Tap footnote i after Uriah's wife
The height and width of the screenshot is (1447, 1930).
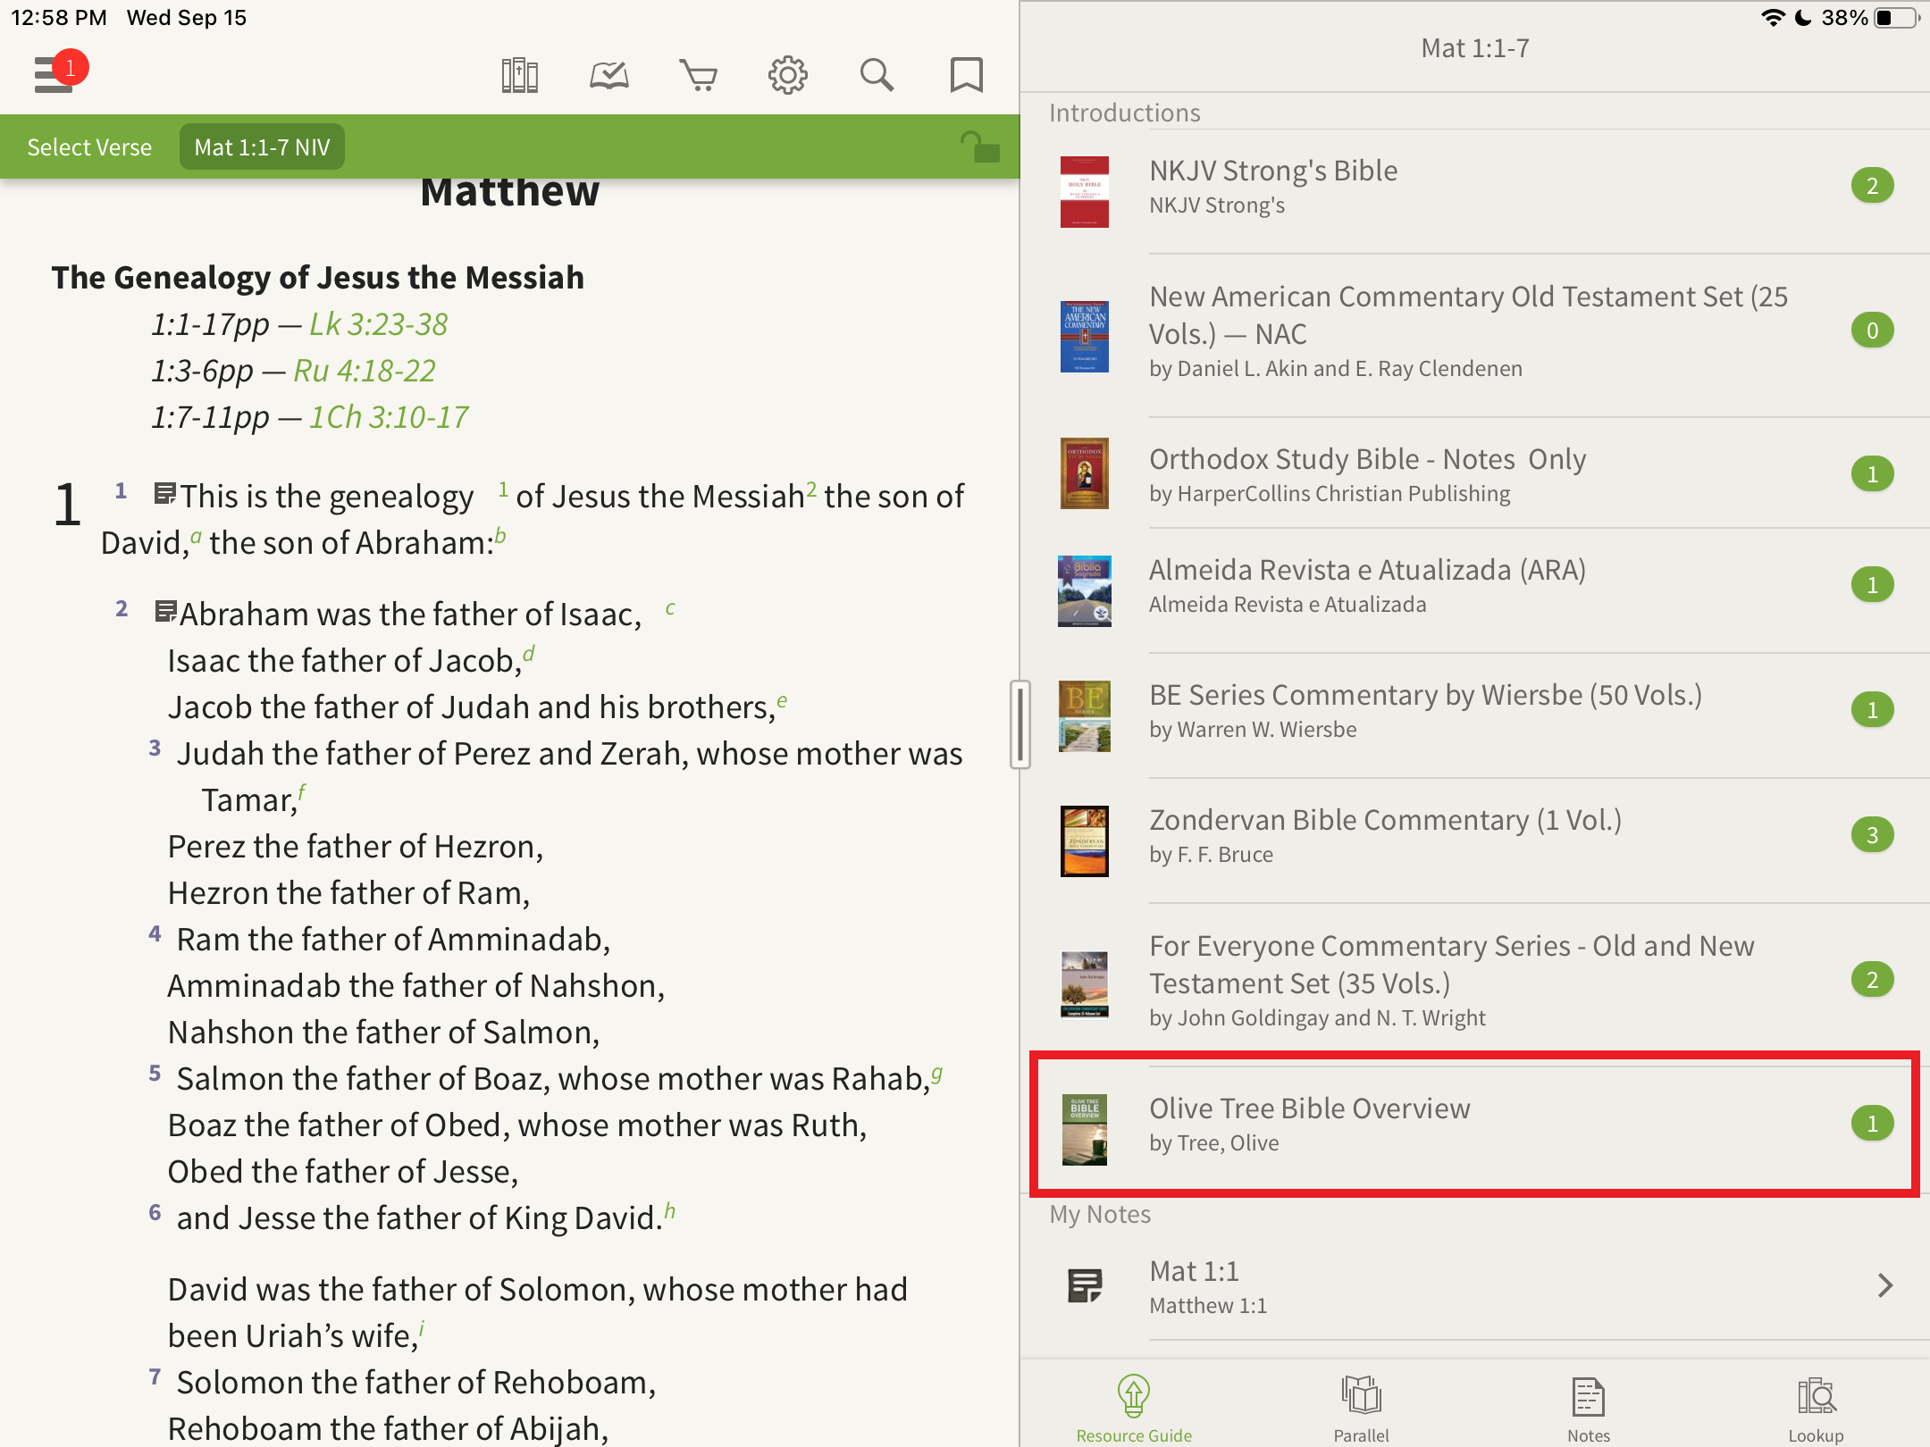click(422, 1329)
